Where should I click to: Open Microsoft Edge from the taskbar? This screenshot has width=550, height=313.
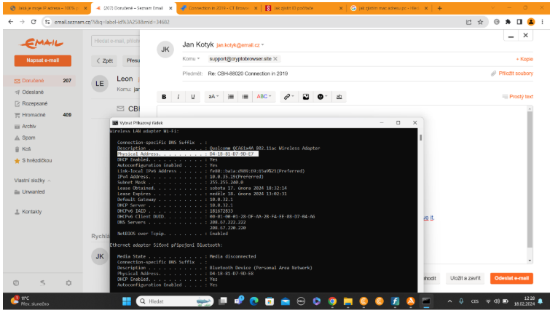click(254, 301)
